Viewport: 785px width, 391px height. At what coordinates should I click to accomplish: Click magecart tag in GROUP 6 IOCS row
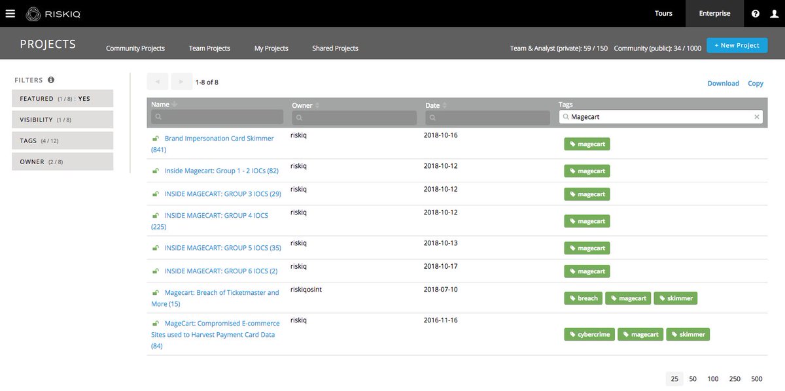click(587, 271)
